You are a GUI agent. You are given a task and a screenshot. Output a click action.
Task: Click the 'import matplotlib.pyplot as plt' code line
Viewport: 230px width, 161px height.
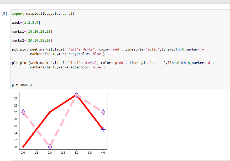coord(43,14)
